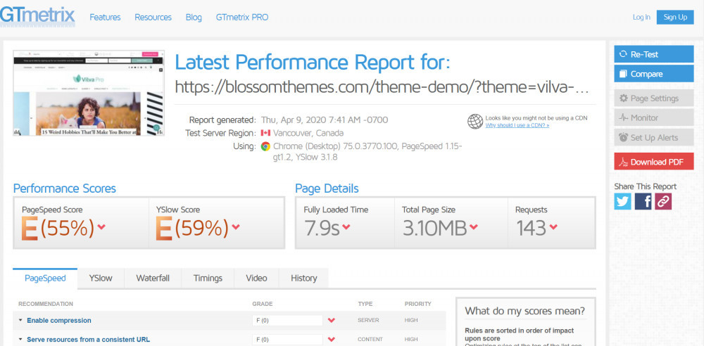Click Enable compression F (0) grade bar
704x346 pixels.
pos(287,321)
